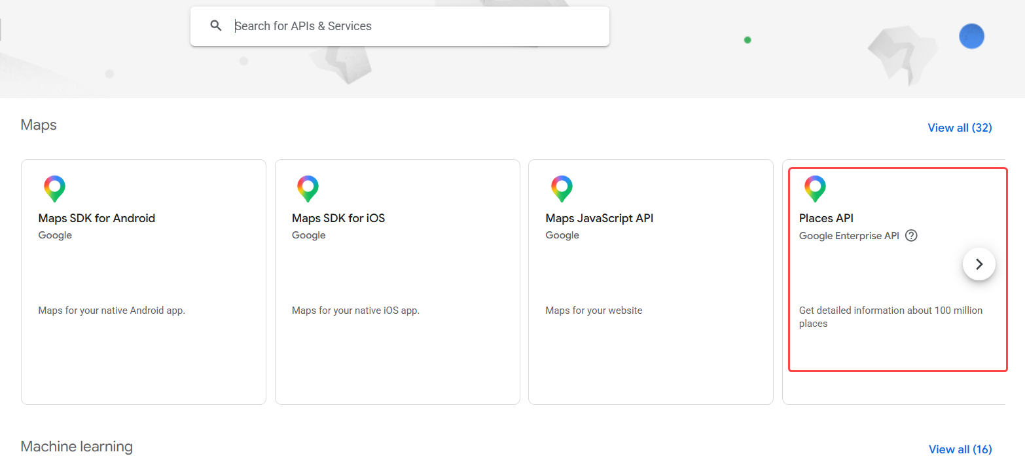This screenshot has height=471, width=1025.
Task: Select 'Get detailed information about 100 million places' text
Action: pos(891,317)
